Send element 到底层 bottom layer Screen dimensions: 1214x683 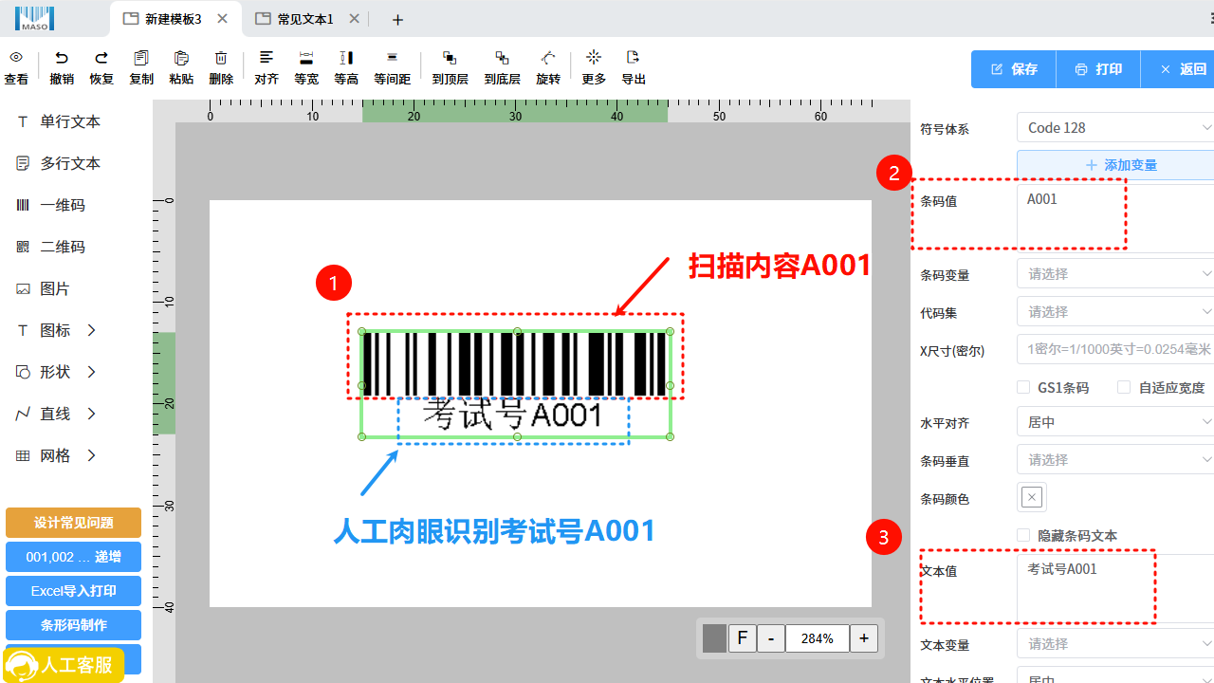coord(502,58)
